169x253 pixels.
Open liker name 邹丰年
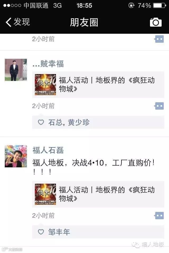(x=59, y=232)
